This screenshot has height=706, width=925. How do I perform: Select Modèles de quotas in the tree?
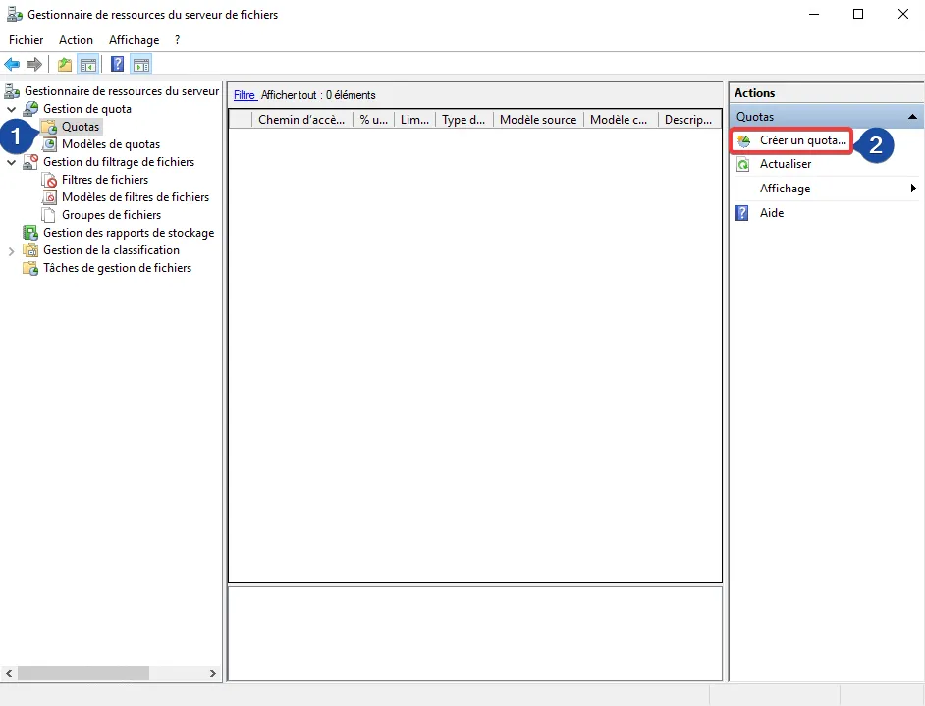[110, 144]
